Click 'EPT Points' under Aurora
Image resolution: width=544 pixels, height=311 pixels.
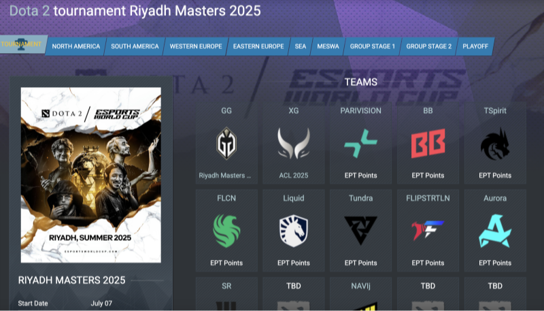click(x=495, y=263)
